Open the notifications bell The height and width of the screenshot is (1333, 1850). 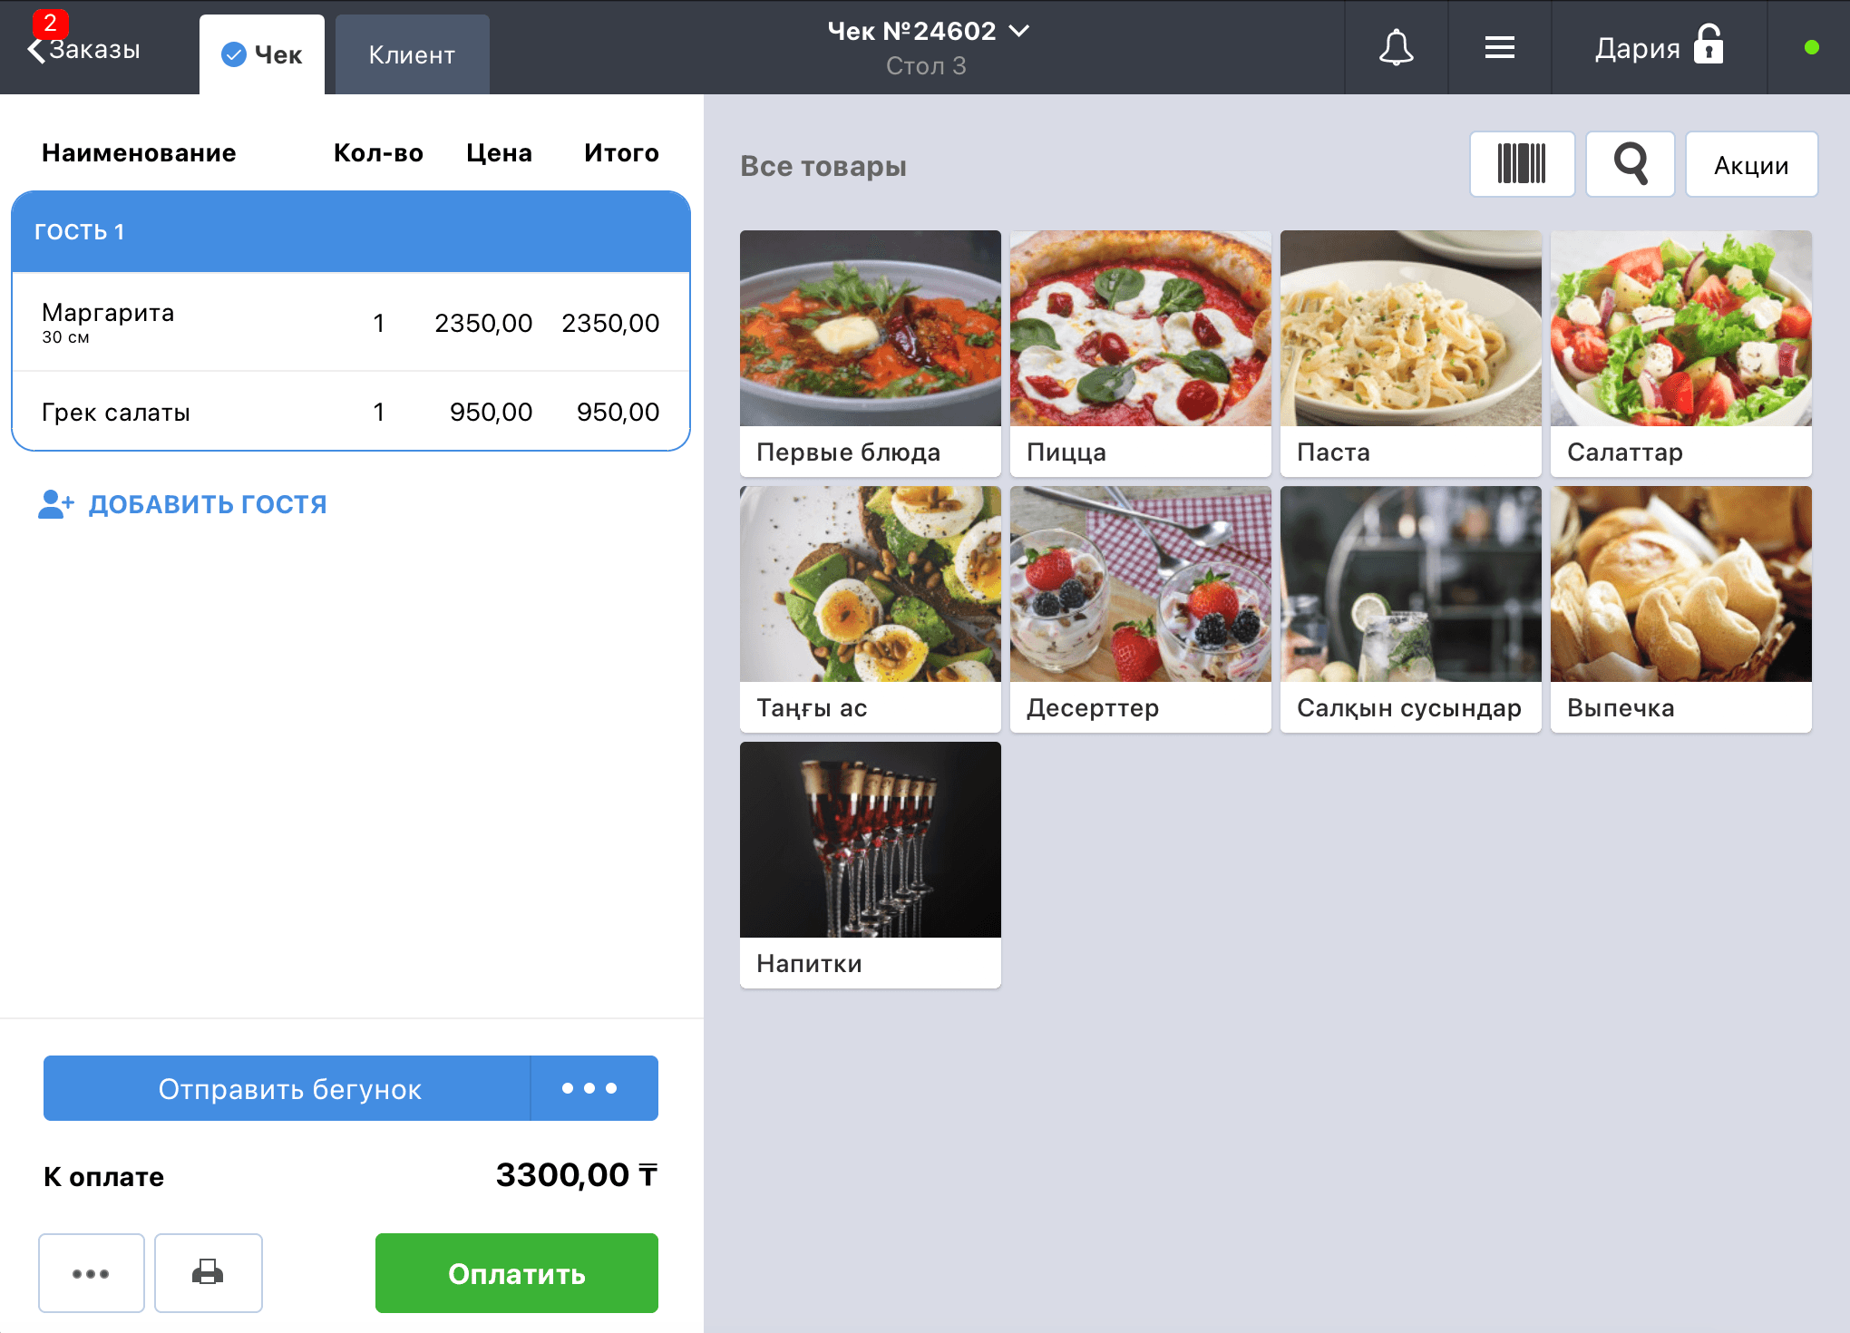coord(1396,47)
